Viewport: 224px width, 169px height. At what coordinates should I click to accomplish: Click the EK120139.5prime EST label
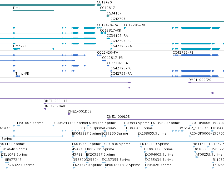[155, 144]
